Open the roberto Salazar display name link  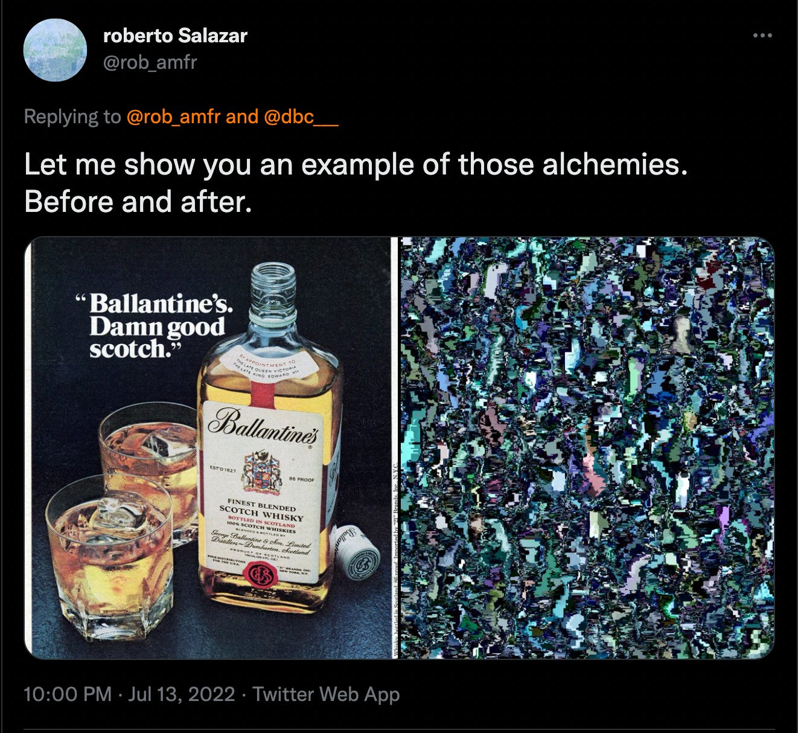coord(175,36)
